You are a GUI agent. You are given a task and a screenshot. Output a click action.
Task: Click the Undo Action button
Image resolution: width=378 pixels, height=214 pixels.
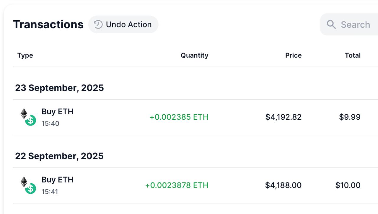click(x=123, y=24)
